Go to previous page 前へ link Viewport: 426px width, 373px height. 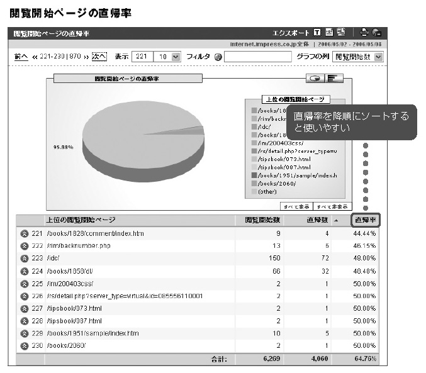point(21,57)
